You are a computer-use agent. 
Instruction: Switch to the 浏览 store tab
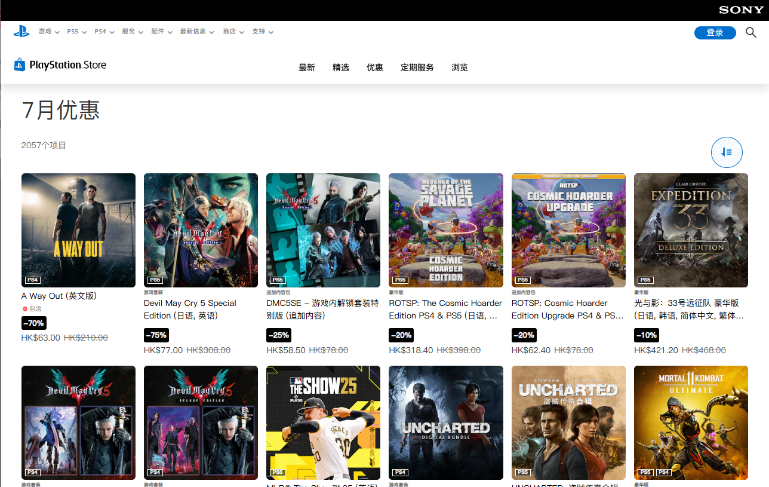[x=460, y=68]
